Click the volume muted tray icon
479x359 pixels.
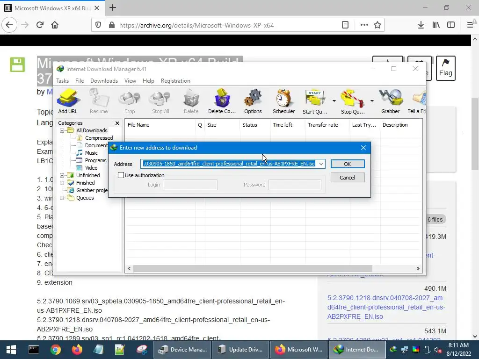click(x=437, y=350)
